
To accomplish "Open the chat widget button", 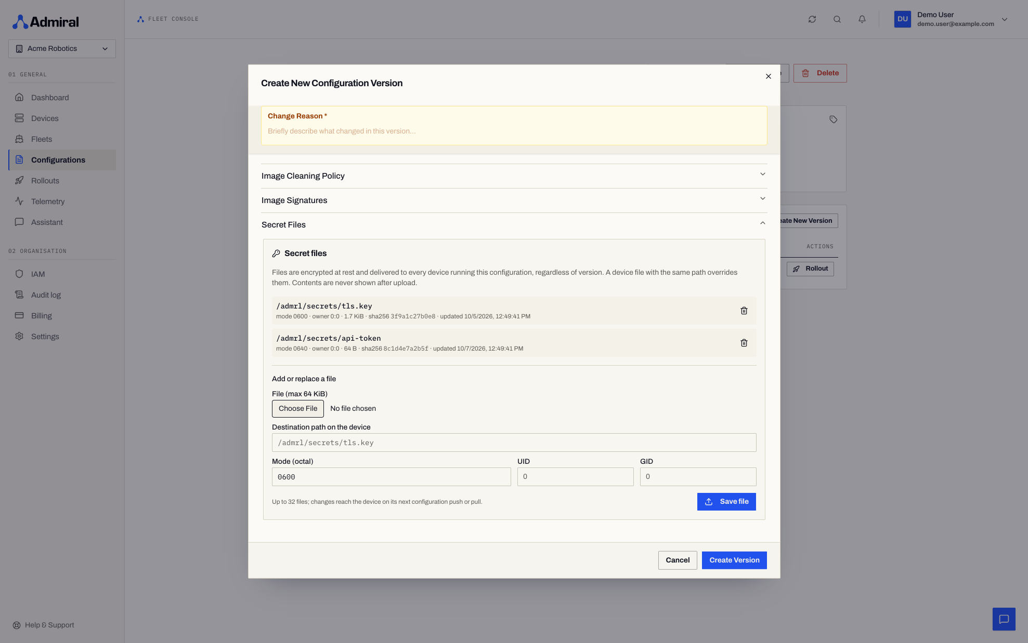I will 1004,619.
